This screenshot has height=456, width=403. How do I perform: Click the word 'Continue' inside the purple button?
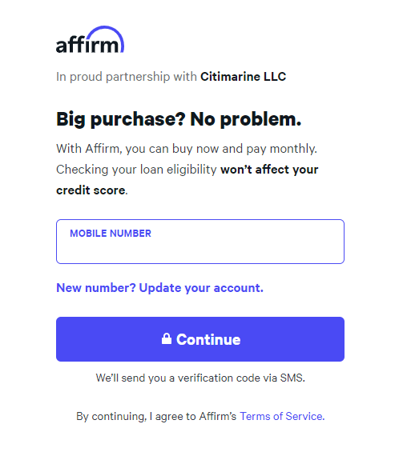[208, 339]
